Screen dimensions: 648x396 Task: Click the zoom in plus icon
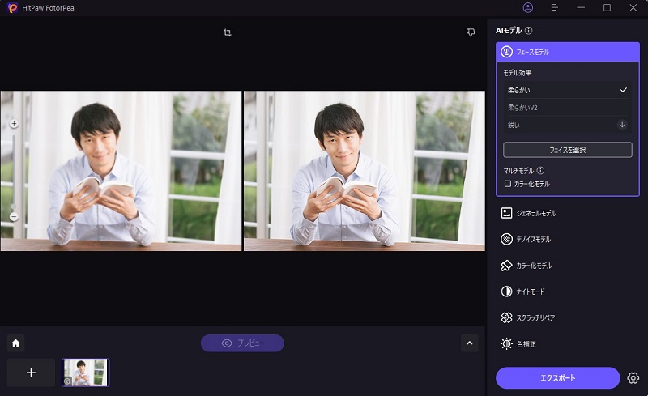point(14,124)
